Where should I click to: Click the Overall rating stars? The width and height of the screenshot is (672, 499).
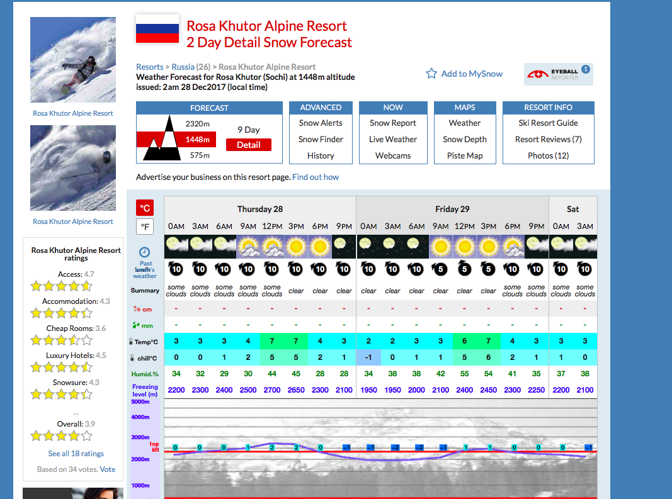[x=61, y=436]
